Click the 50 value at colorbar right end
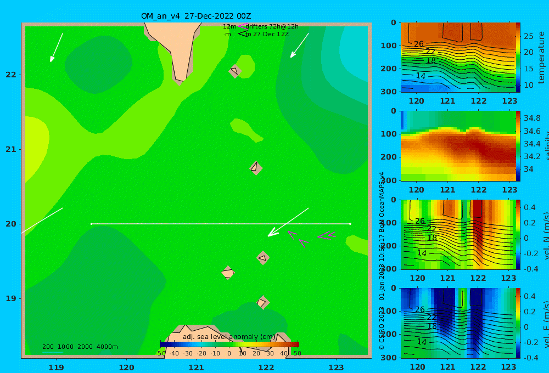The image size is (549, 373). pyautogui.click(x=297, y=353)
